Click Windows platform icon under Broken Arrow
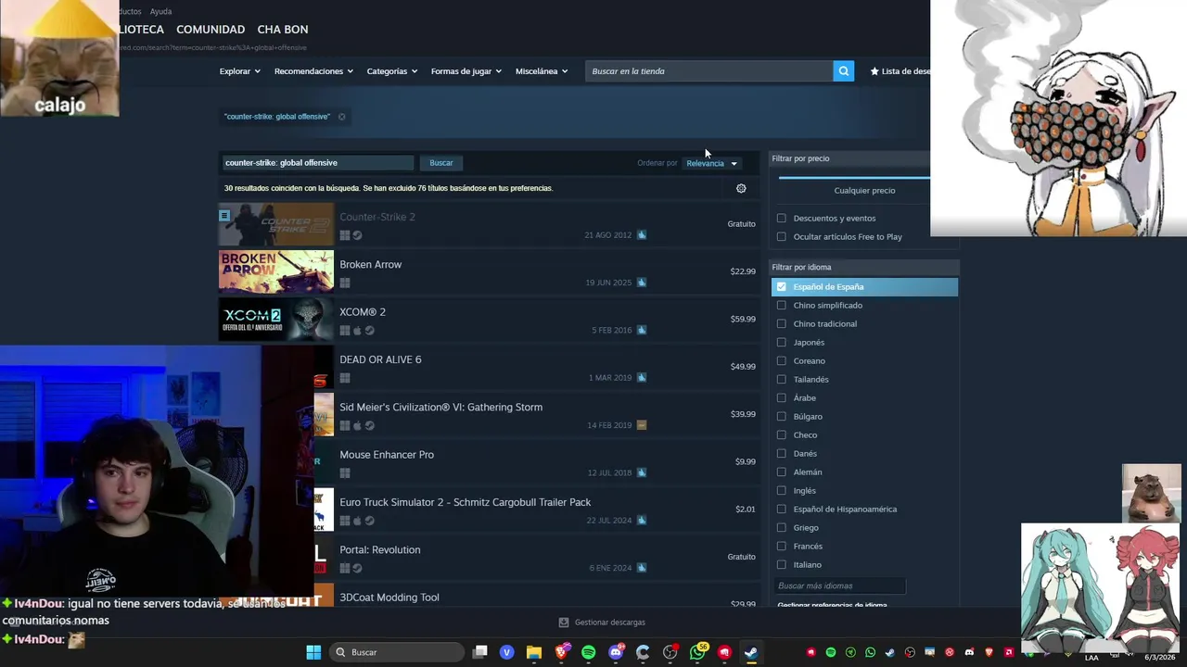 [345, 283]
